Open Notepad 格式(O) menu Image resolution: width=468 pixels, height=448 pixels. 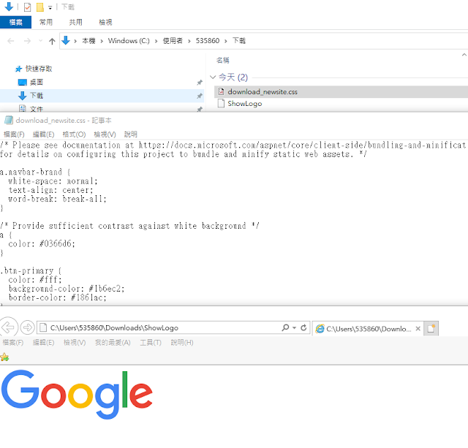tap(74, 134)
